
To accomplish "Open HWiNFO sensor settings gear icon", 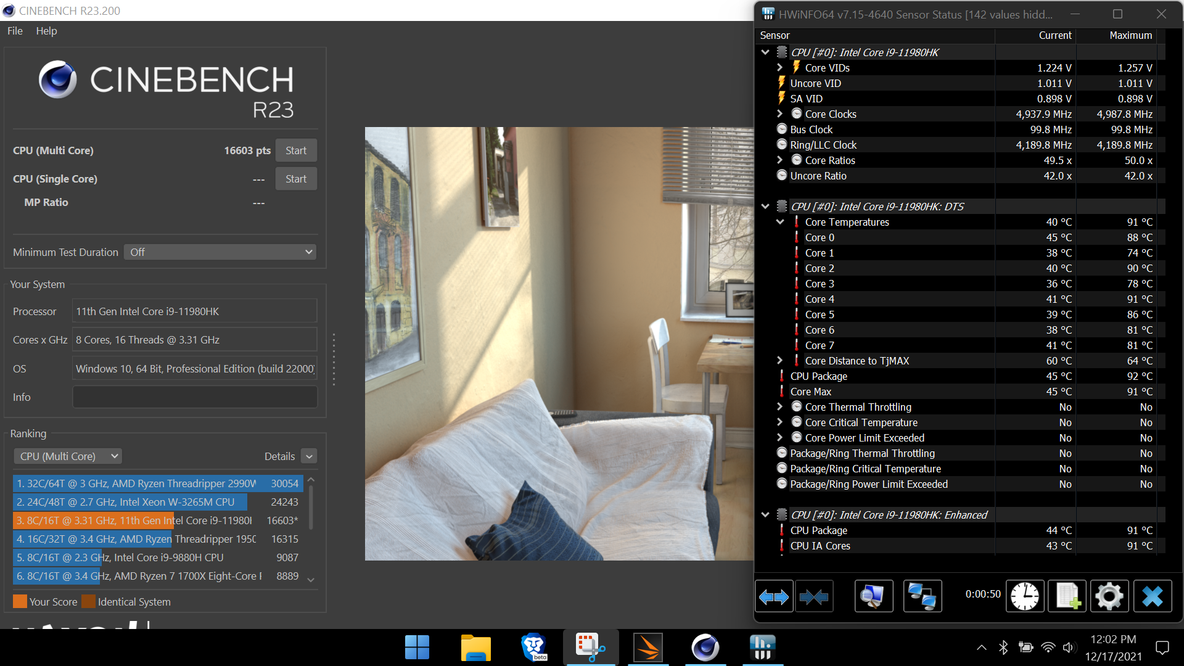I will click(1109, 596).
